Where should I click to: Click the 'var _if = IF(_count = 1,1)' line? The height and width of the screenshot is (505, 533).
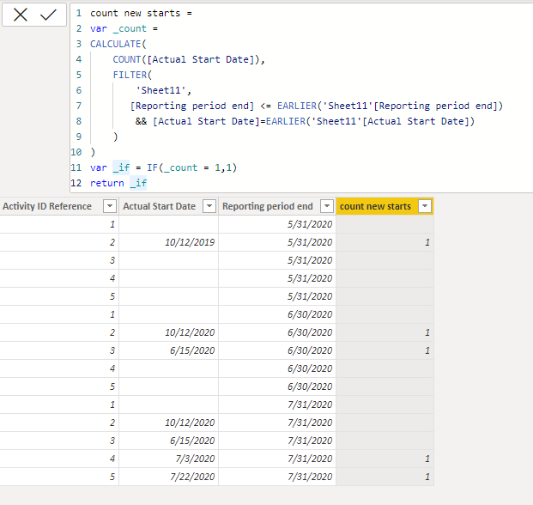pyautogui.click(x=163, y=167)
